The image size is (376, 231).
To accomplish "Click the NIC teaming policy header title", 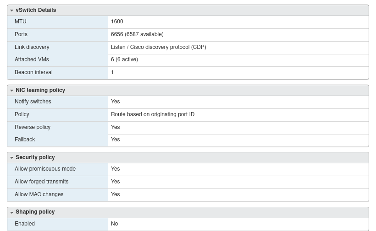I will tap(40, 90).
